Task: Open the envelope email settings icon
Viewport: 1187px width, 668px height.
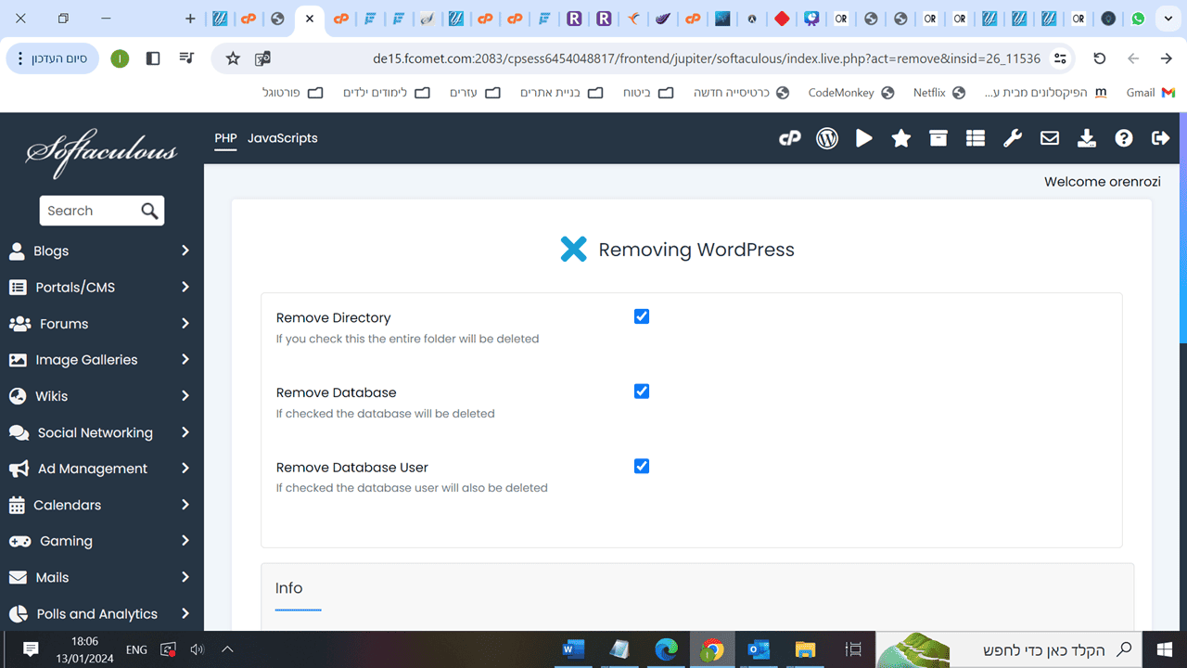Action: tap(1050, 138)
